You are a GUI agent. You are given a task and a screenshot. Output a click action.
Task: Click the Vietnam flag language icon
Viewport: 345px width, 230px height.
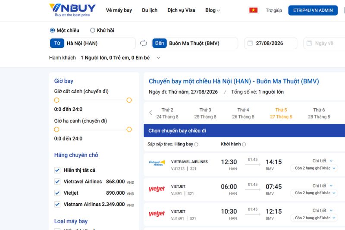(x=253, y=10)
